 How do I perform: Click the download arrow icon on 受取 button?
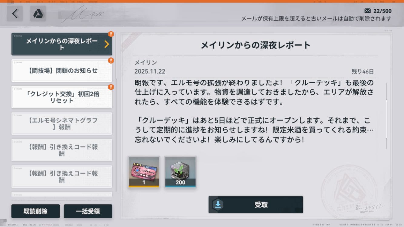pyautogui.click(x=218, y=205)
